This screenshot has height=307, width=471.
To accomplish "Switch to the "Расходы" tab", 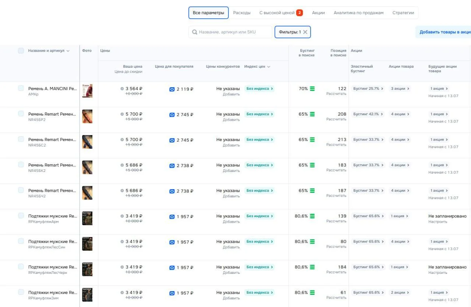I will [242, 13].
